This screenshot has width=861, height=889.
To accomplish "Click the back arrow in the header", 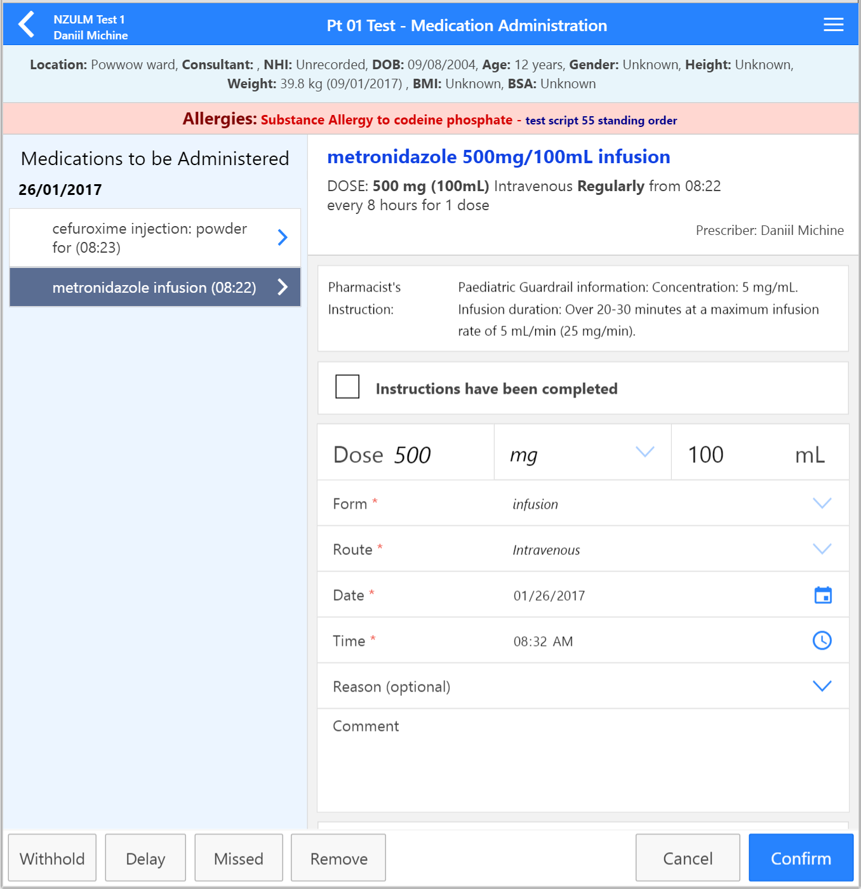I will (x=25, y=23).
